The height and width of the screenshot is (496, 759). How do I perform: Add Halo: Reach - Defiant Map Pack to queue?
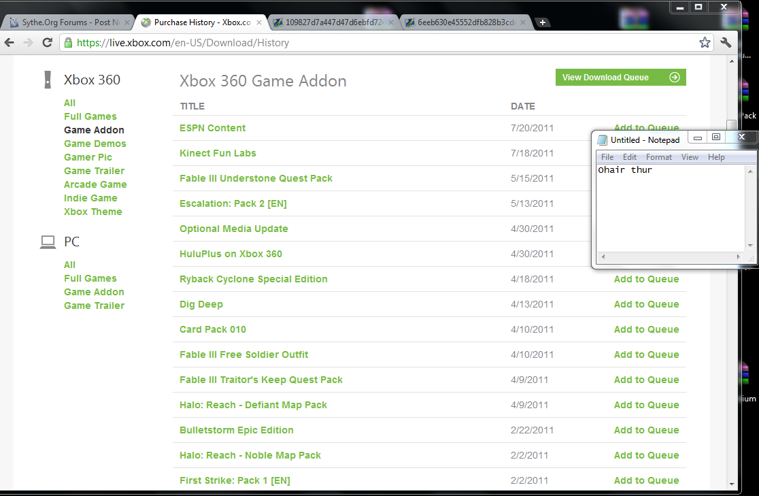[646, 405]
